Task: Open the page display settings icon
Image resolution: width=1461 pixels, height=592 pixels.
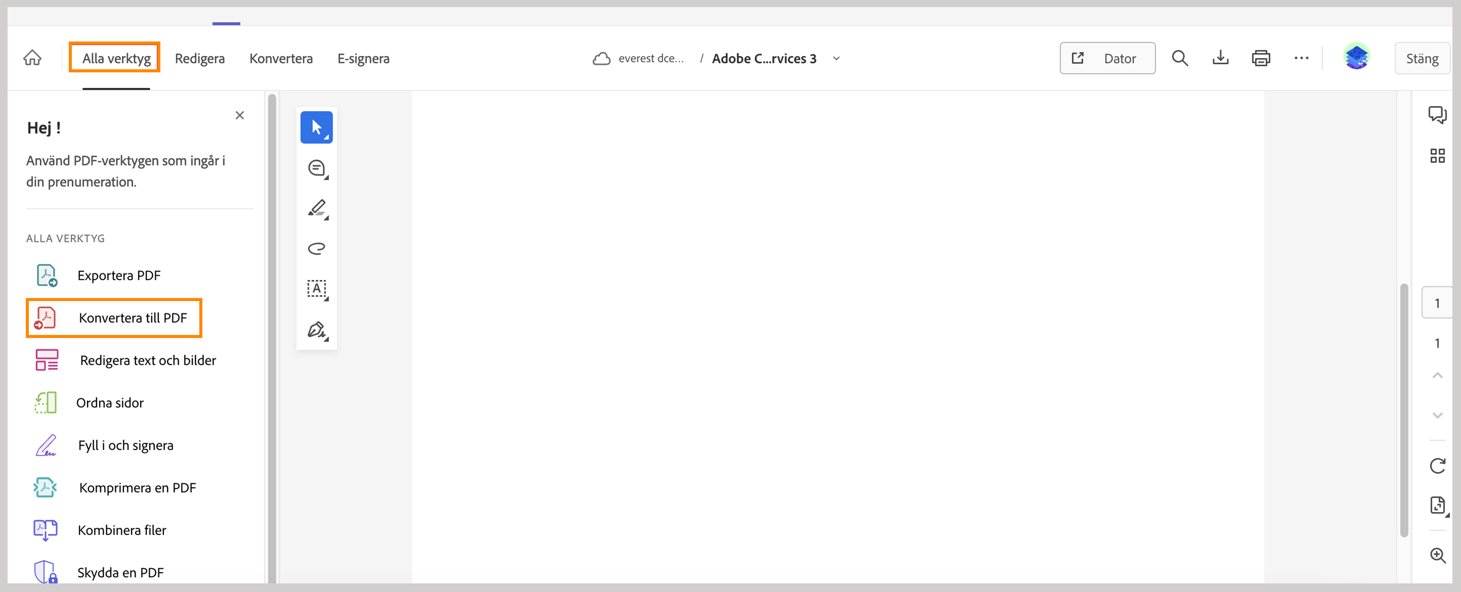Action: click(1438, 505)
